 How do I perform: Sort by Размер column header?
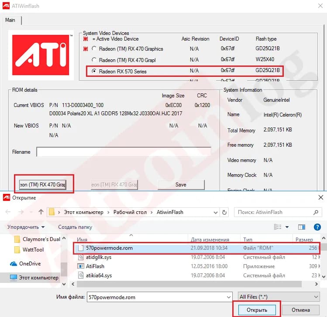[304, 240]
